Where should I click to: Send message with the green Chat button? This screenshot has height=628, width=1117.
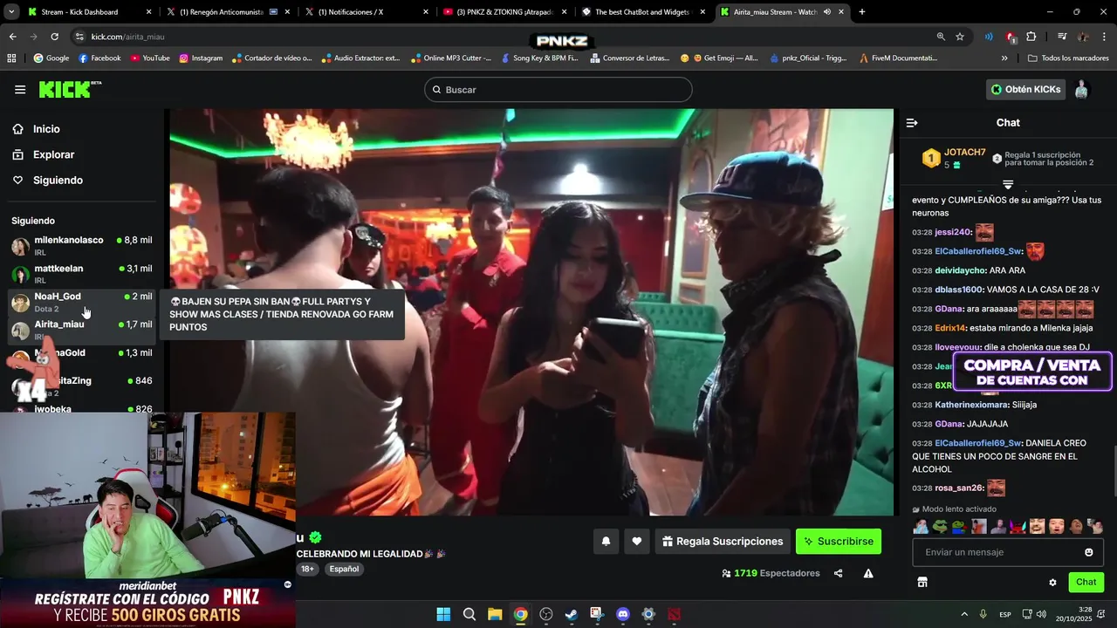[x=1086, y=582]
